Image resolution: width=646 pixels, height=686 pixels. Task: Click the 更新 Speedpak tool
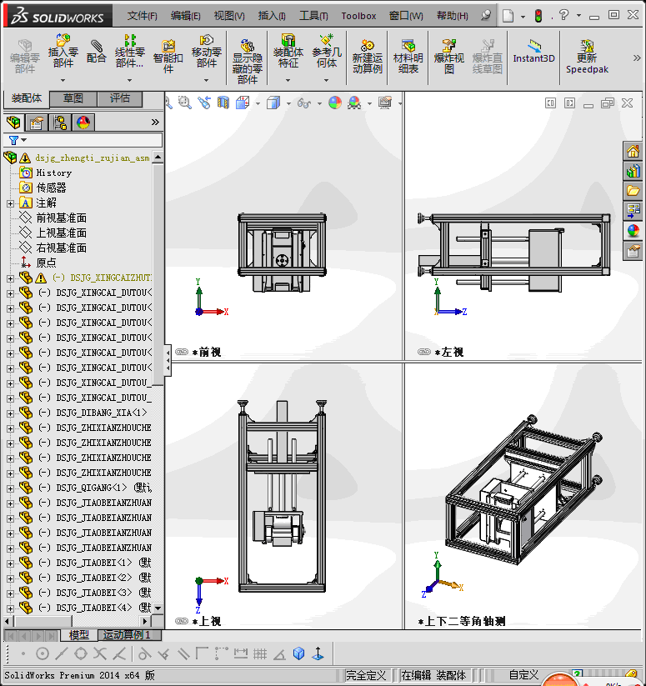[587, 57]
